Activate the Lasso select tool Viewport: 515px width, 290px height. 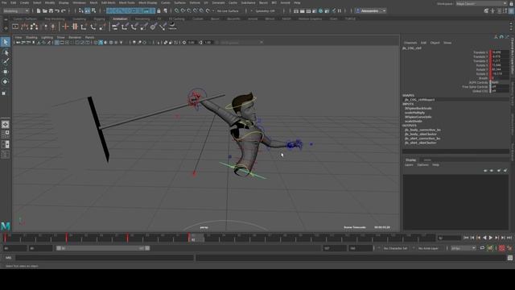[x=6, y=52]
